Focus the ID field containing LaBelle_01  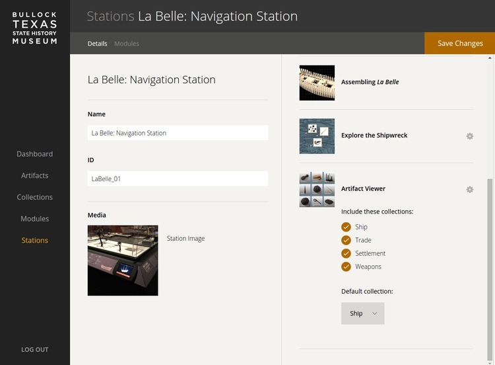178,179
